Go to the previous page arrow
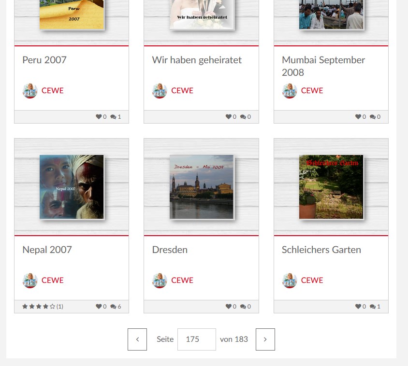The image size is (408, 366). (137, 339)
